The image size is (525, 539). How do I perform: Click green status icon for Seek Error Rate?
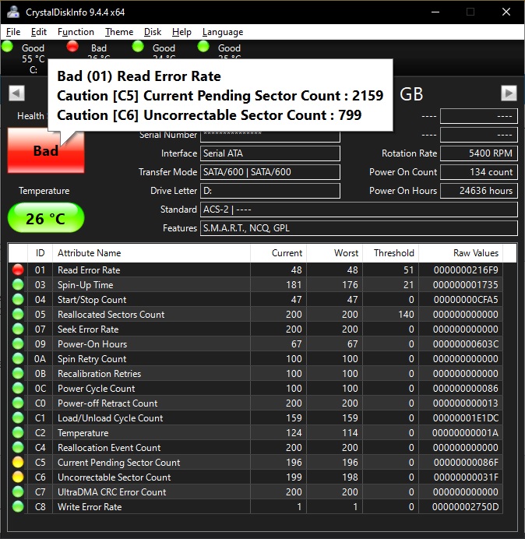click(18, 329)
